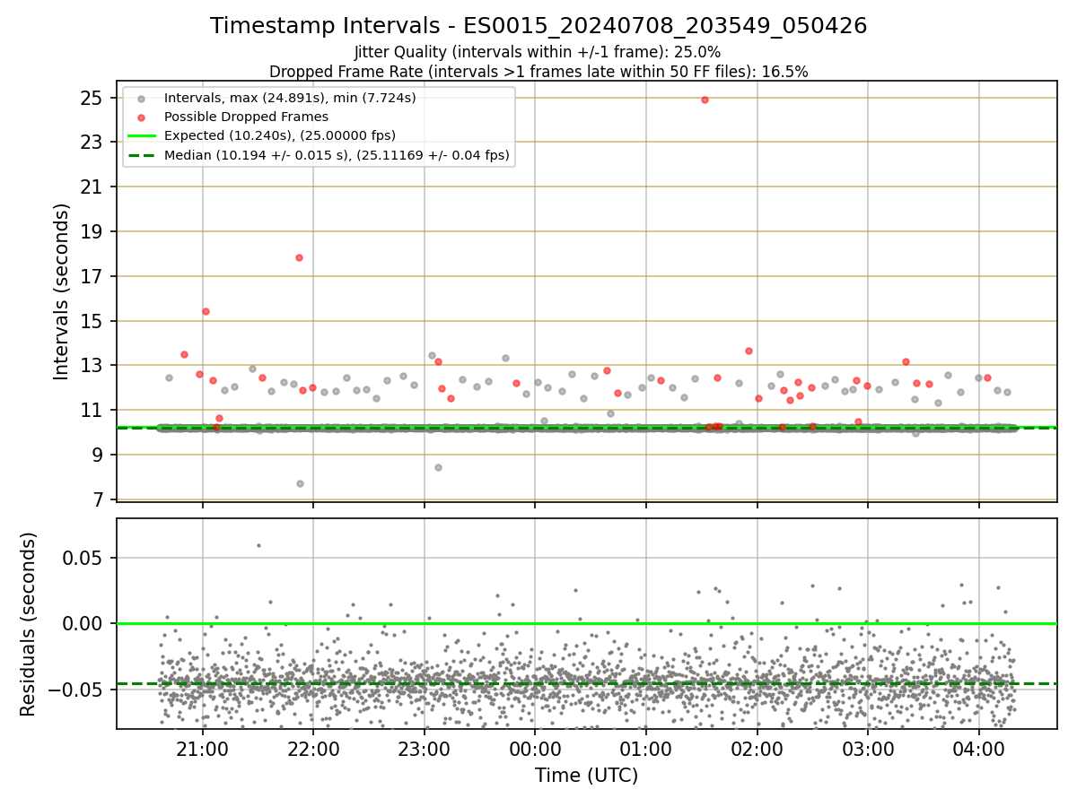This screenshot has width=1077, height=807.
Task: Click the plot title beginning "Timestamp Intervals"
Action: (538, 26)
